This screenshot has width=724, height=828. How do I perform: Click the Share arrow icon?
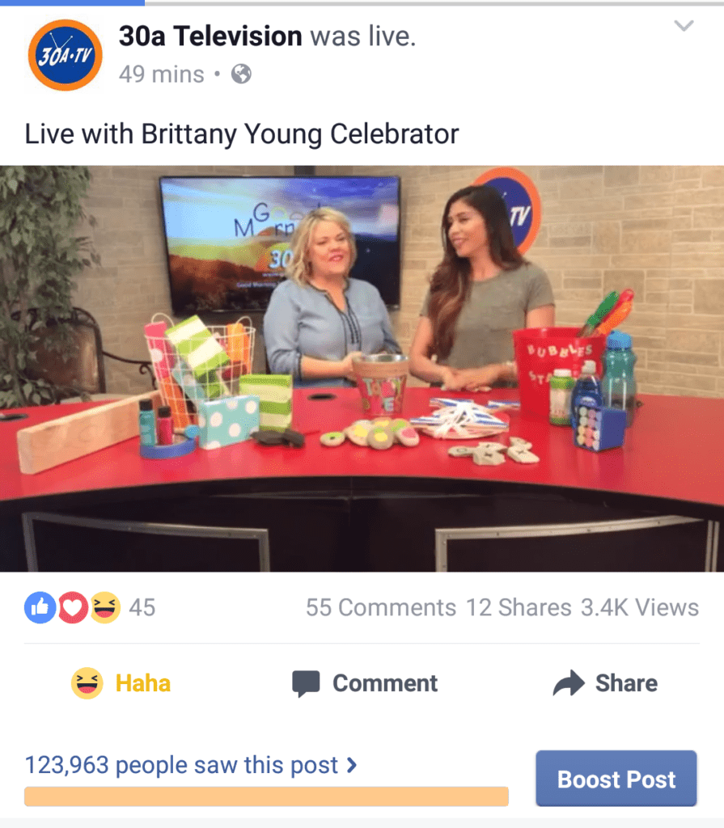[x=569, y=682]
